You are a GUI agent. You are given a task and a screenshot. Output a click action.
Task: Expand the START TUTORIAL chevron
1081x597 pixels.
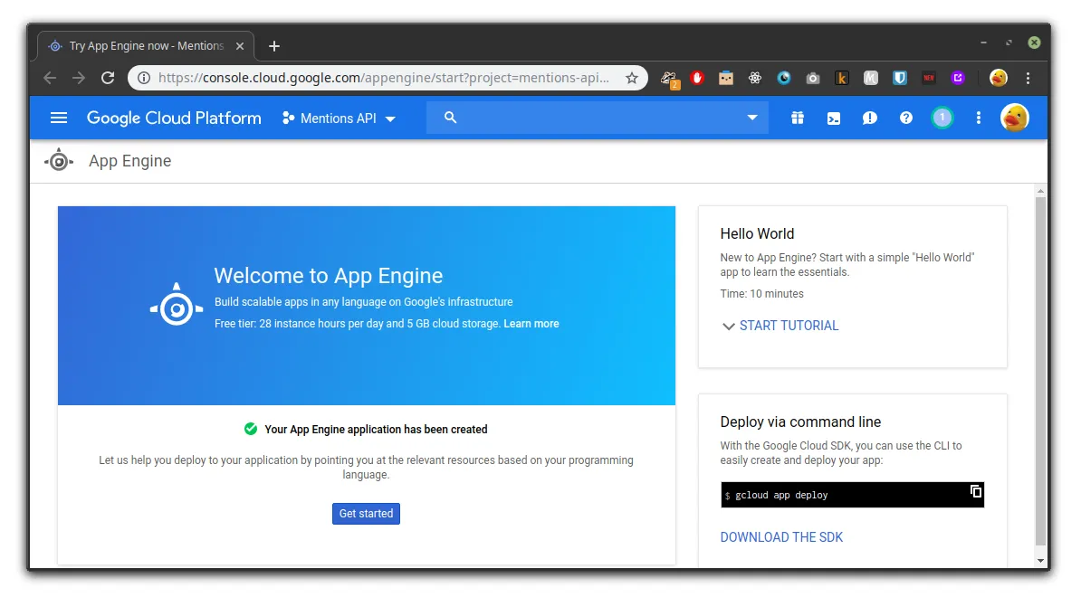[729, 326]
